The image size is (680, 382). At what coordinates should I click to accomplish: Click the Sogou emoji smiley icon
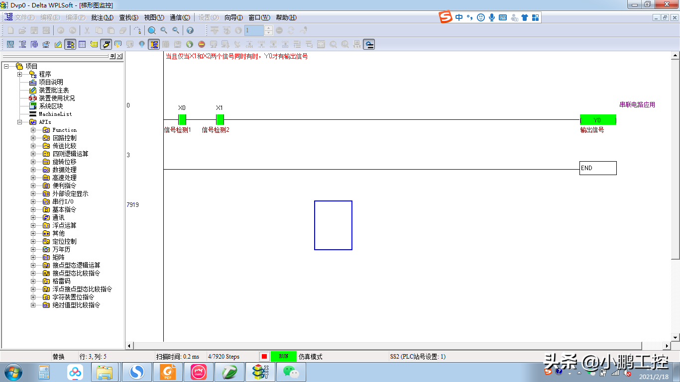481,17
